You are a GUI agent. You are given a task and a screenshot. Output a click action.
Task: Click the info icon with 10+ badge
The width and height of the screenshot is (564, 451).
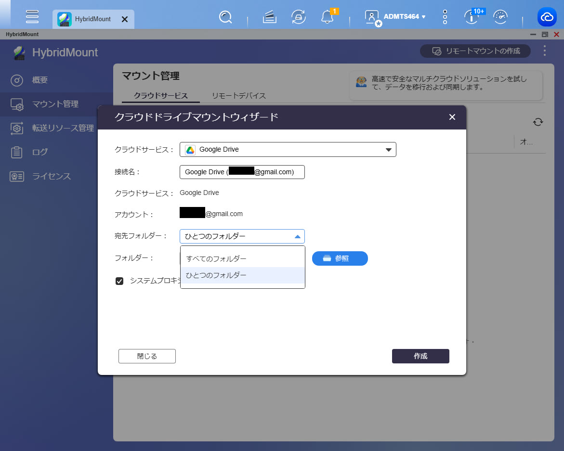(472, 17)
